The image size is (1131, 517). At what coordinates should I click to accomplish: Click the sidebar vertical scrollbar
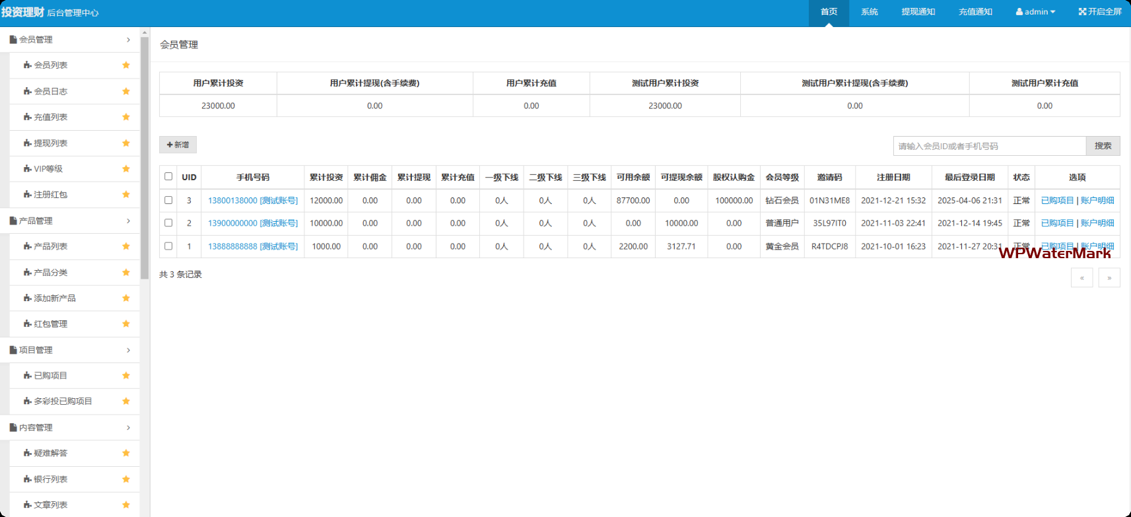click(x=145, y=158)
